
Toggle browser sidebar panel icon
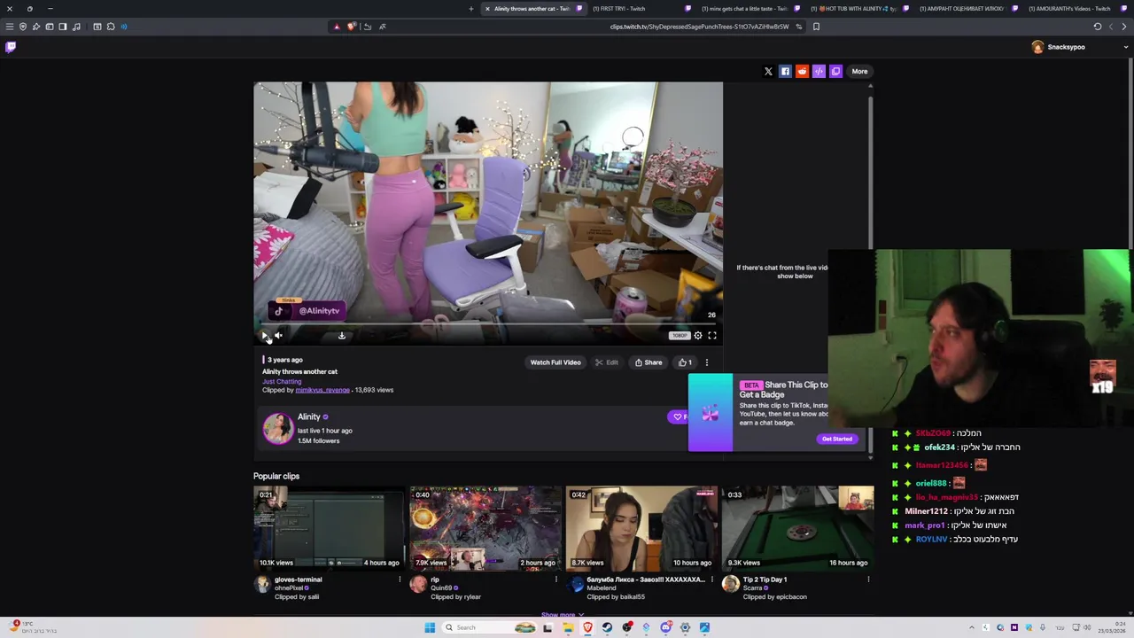click(x=62, y=27)
